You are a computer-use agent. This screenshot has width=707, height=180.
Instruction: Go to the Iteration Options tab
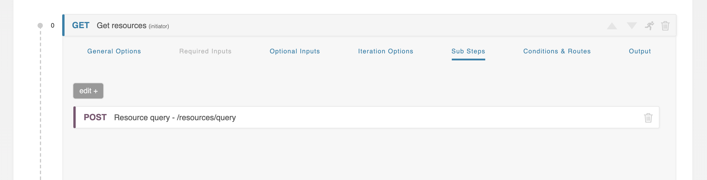pyautogui.click(x=385, y=51)
